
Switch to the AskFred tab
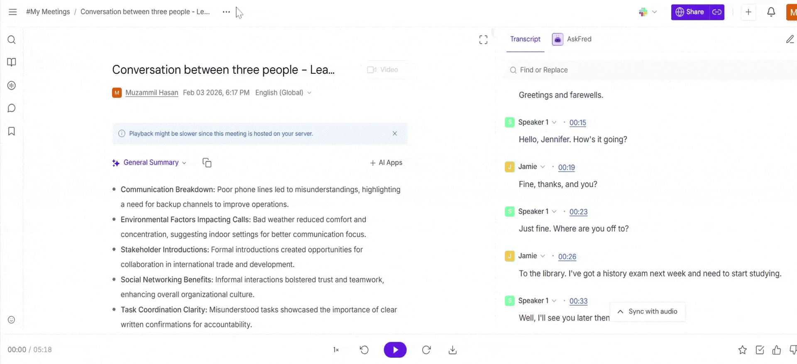point(572,39)
